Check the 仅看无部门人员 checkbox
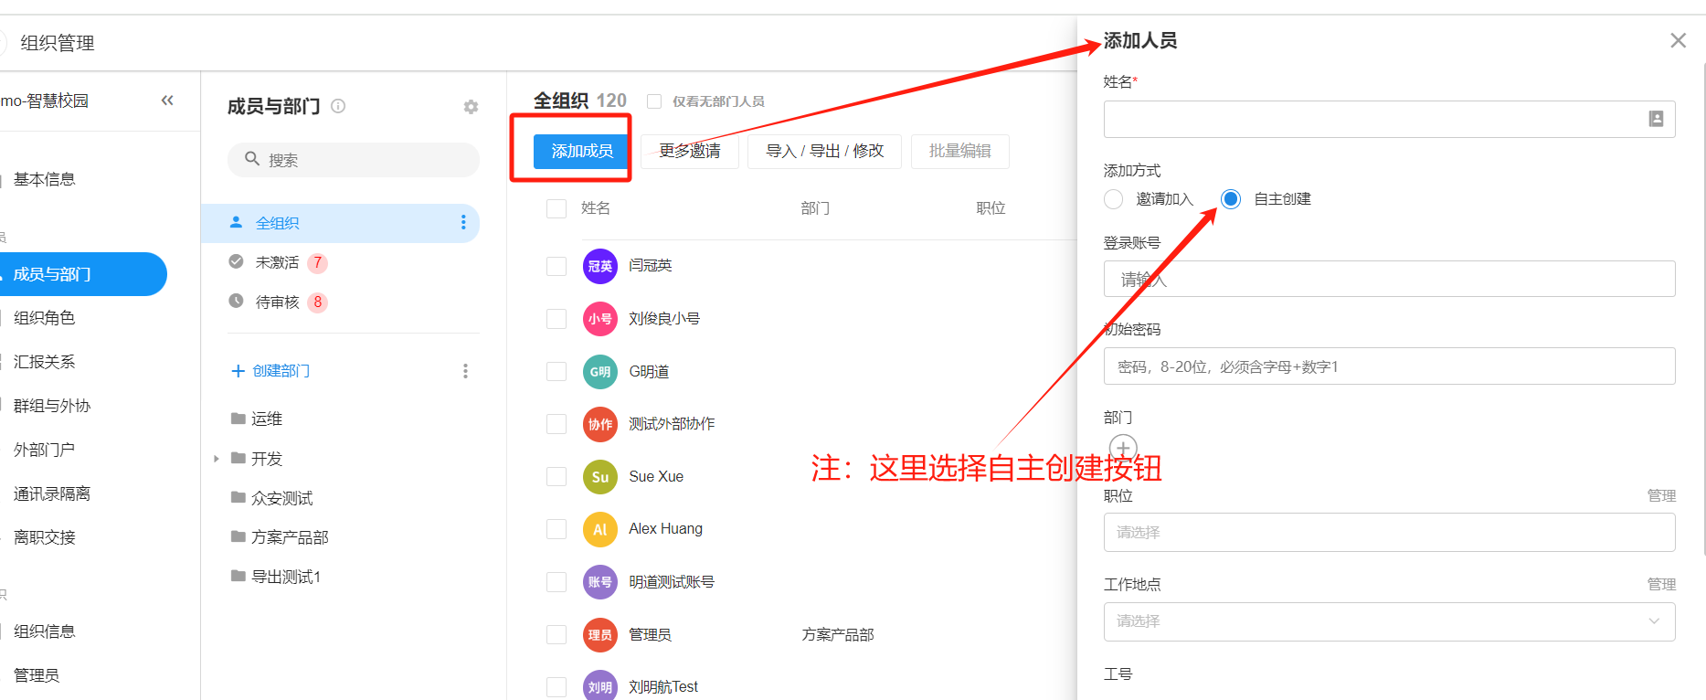 tap(654, 101)
